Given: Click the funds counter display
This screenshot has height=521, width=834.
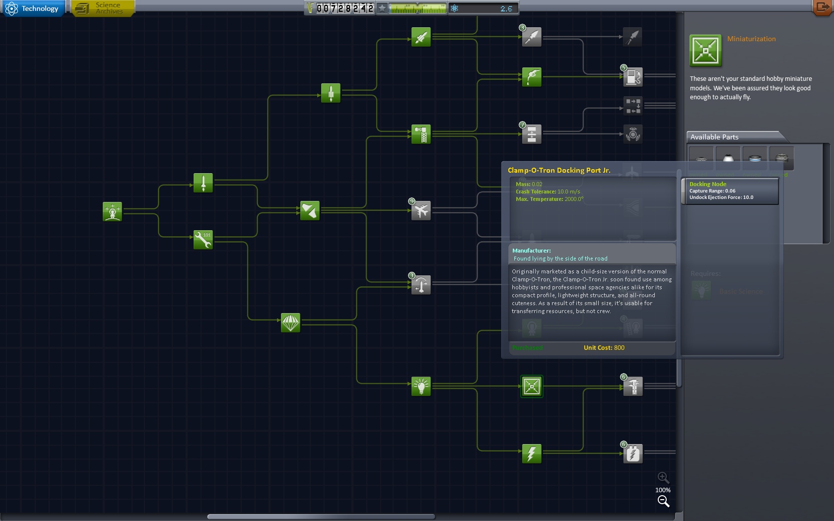Looking at the screenshot, I should pyautogui.click(x=340, y=8).
